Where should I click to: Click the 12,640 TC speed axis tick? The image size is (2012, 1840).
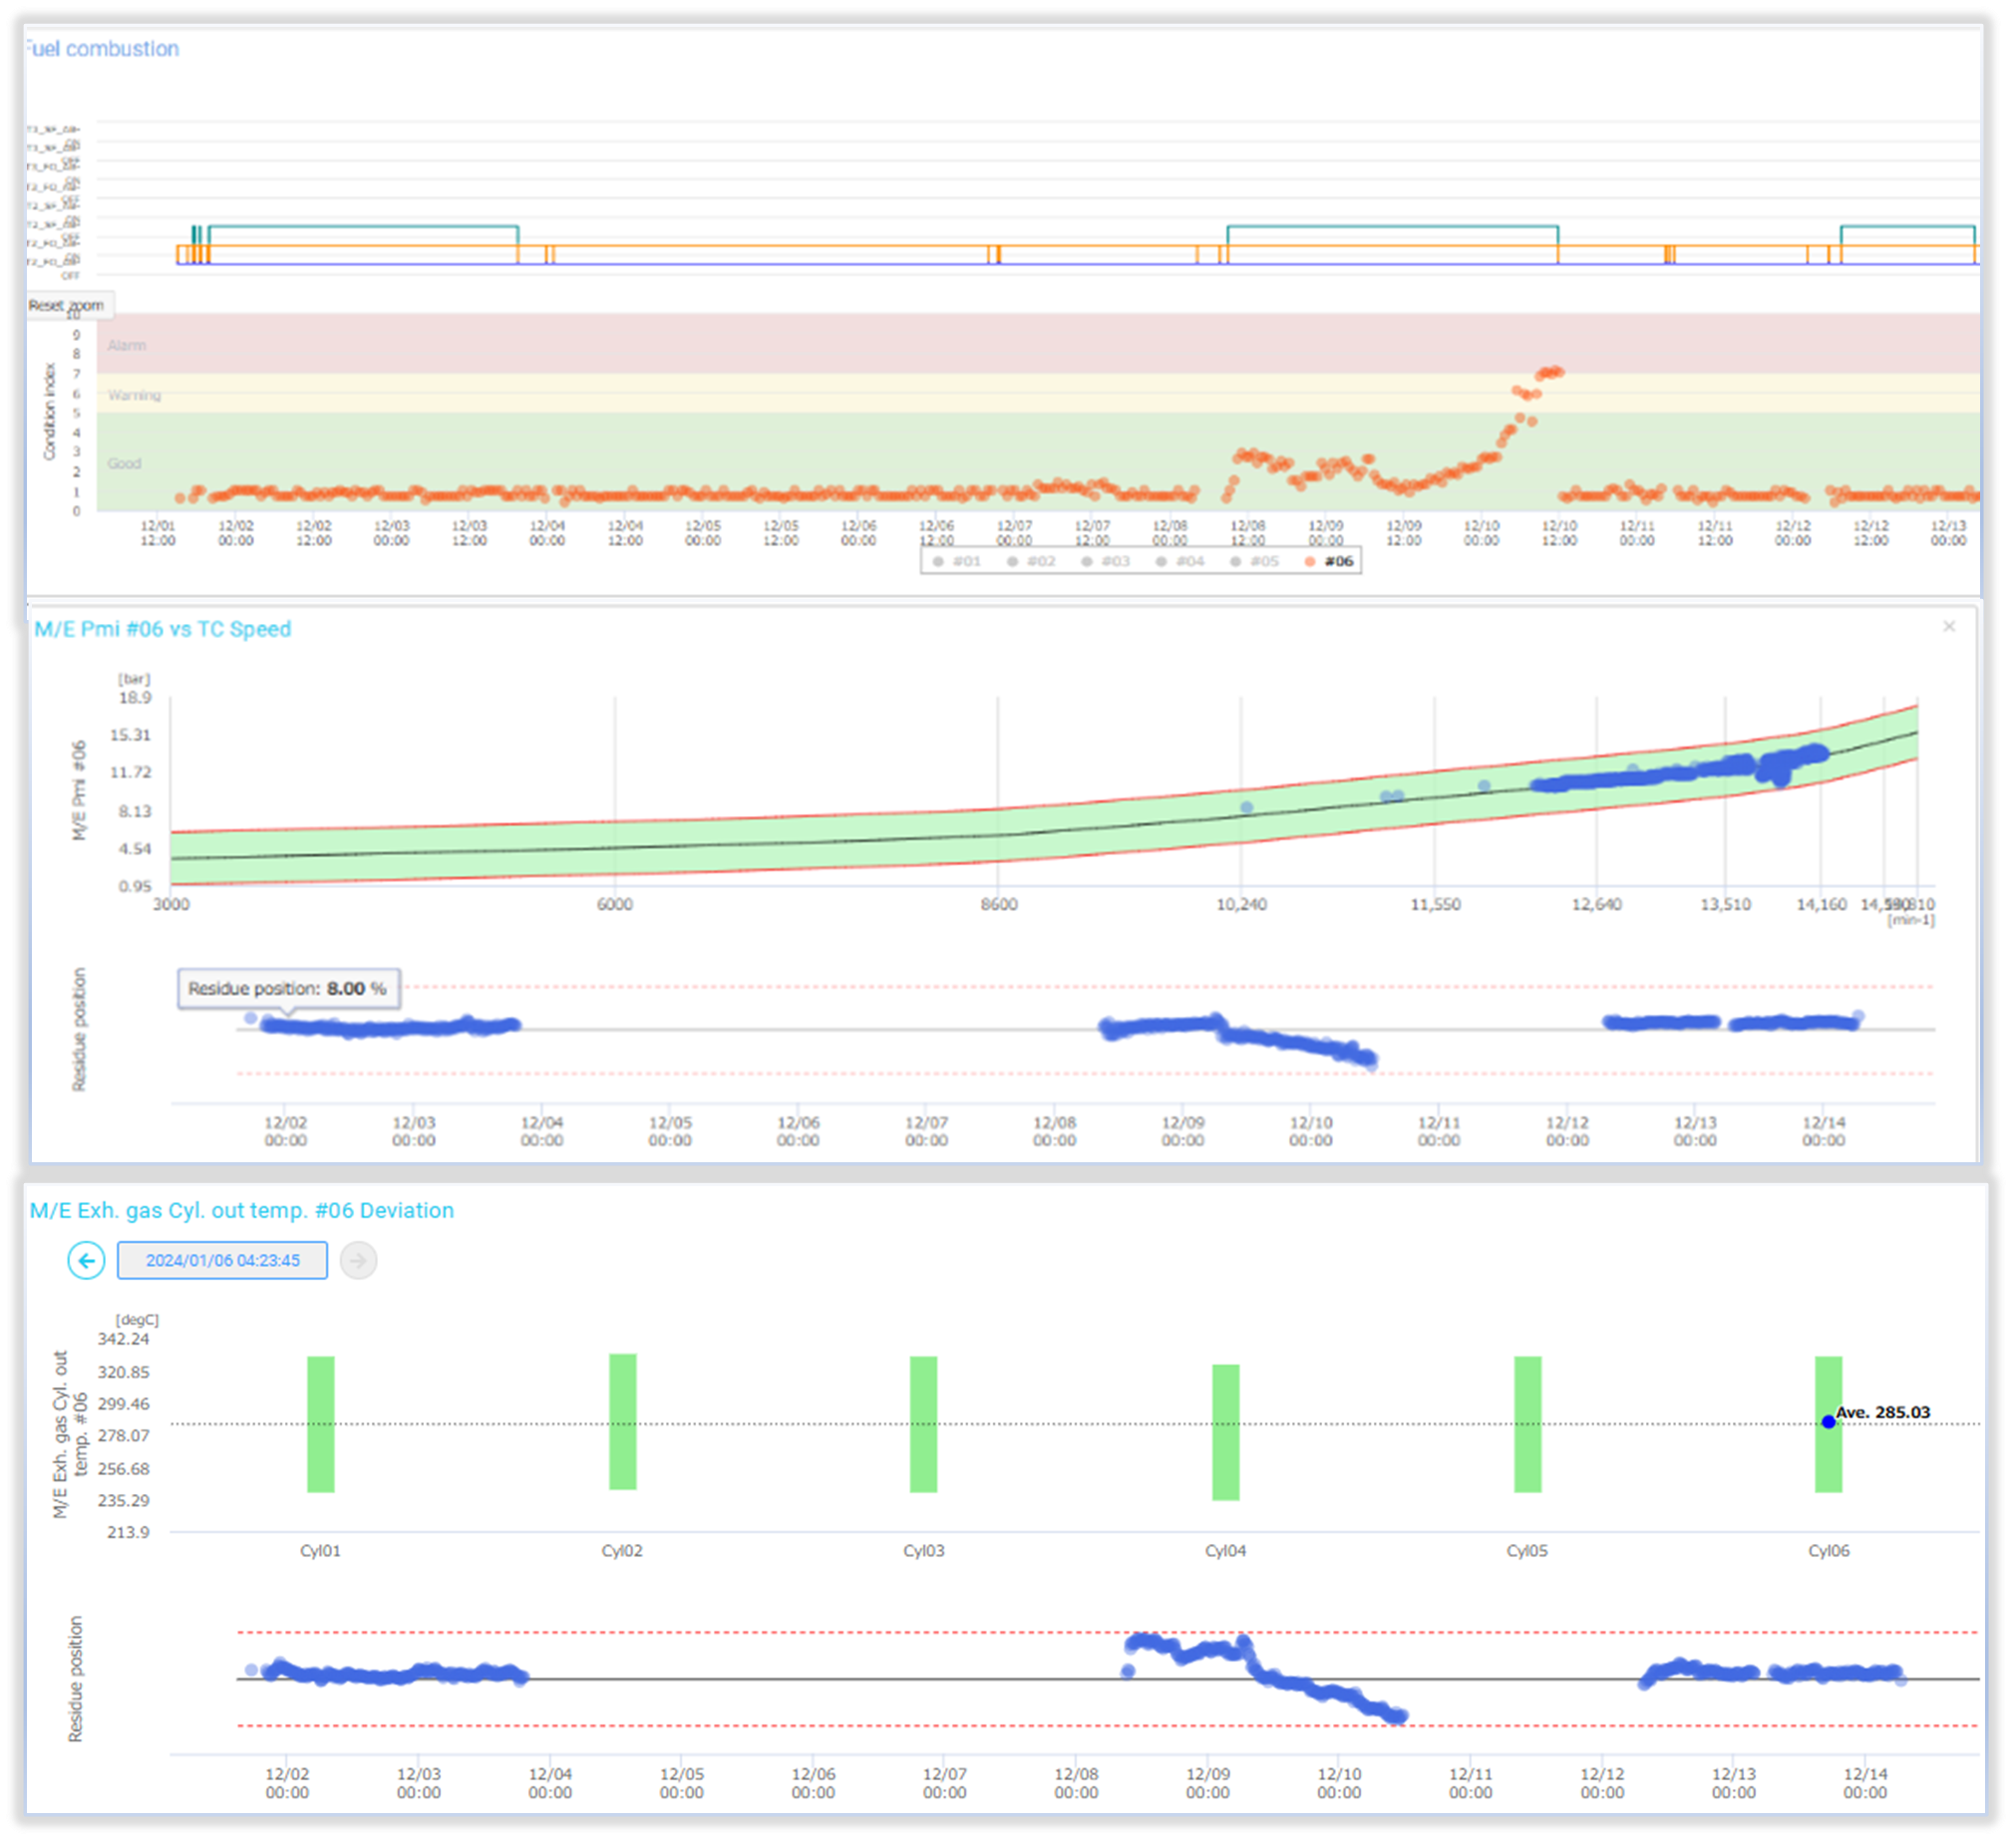[1597, 905]
